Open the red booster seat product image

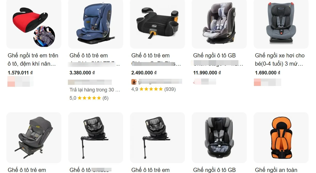(34, 24)
